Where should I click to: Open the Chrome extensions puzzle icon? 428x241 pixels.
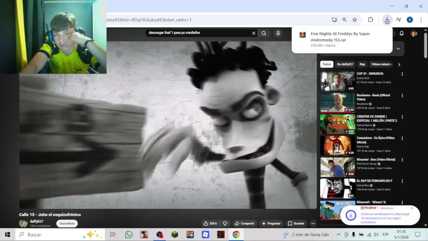370,20
